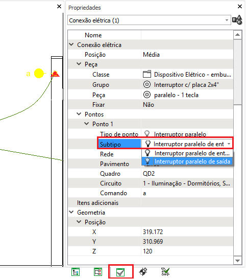Screen dimensions: 246x279
Task: Collapse the Pontos group
Action: [x=79, y=114]
